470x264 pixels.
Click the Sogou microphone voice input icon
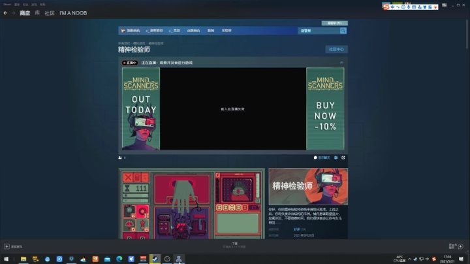pyautogui.click(x=409, y=7)
